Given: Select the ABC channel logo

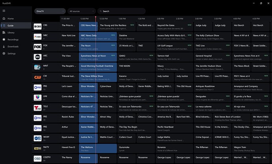Looking at the screenshot, I should pos(37,57).
